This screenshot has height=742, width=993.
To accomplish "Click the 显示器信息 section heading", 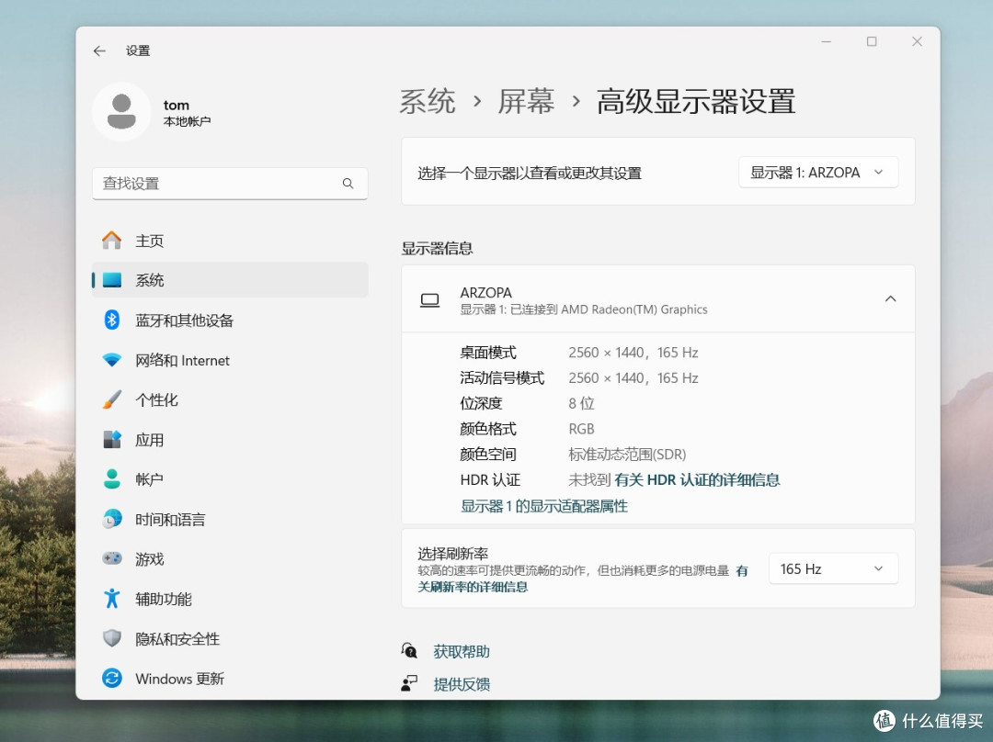I will (437, 248).
